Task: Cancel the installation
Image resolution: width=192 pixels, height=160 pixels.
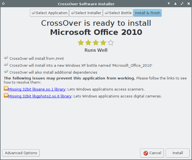Action: [152, 153]
